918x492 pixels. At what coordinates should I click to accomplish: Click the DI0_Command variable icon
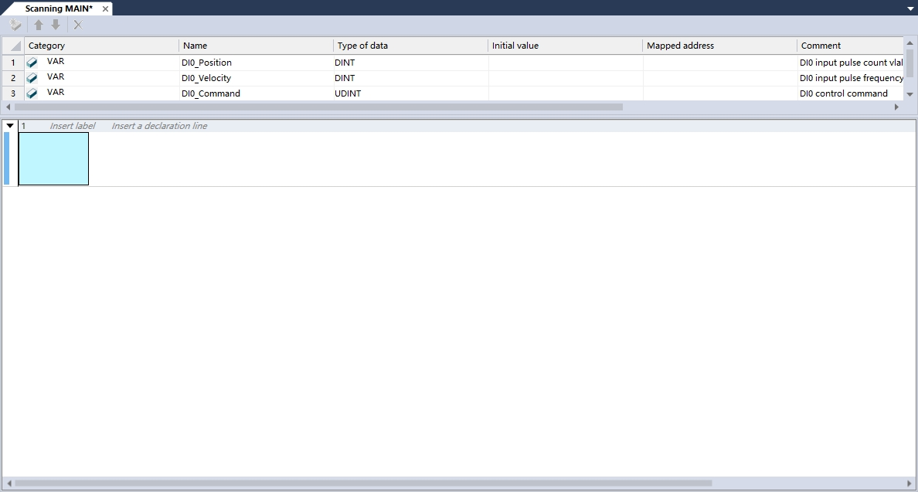pyautogui.click(x=32, y=93)
